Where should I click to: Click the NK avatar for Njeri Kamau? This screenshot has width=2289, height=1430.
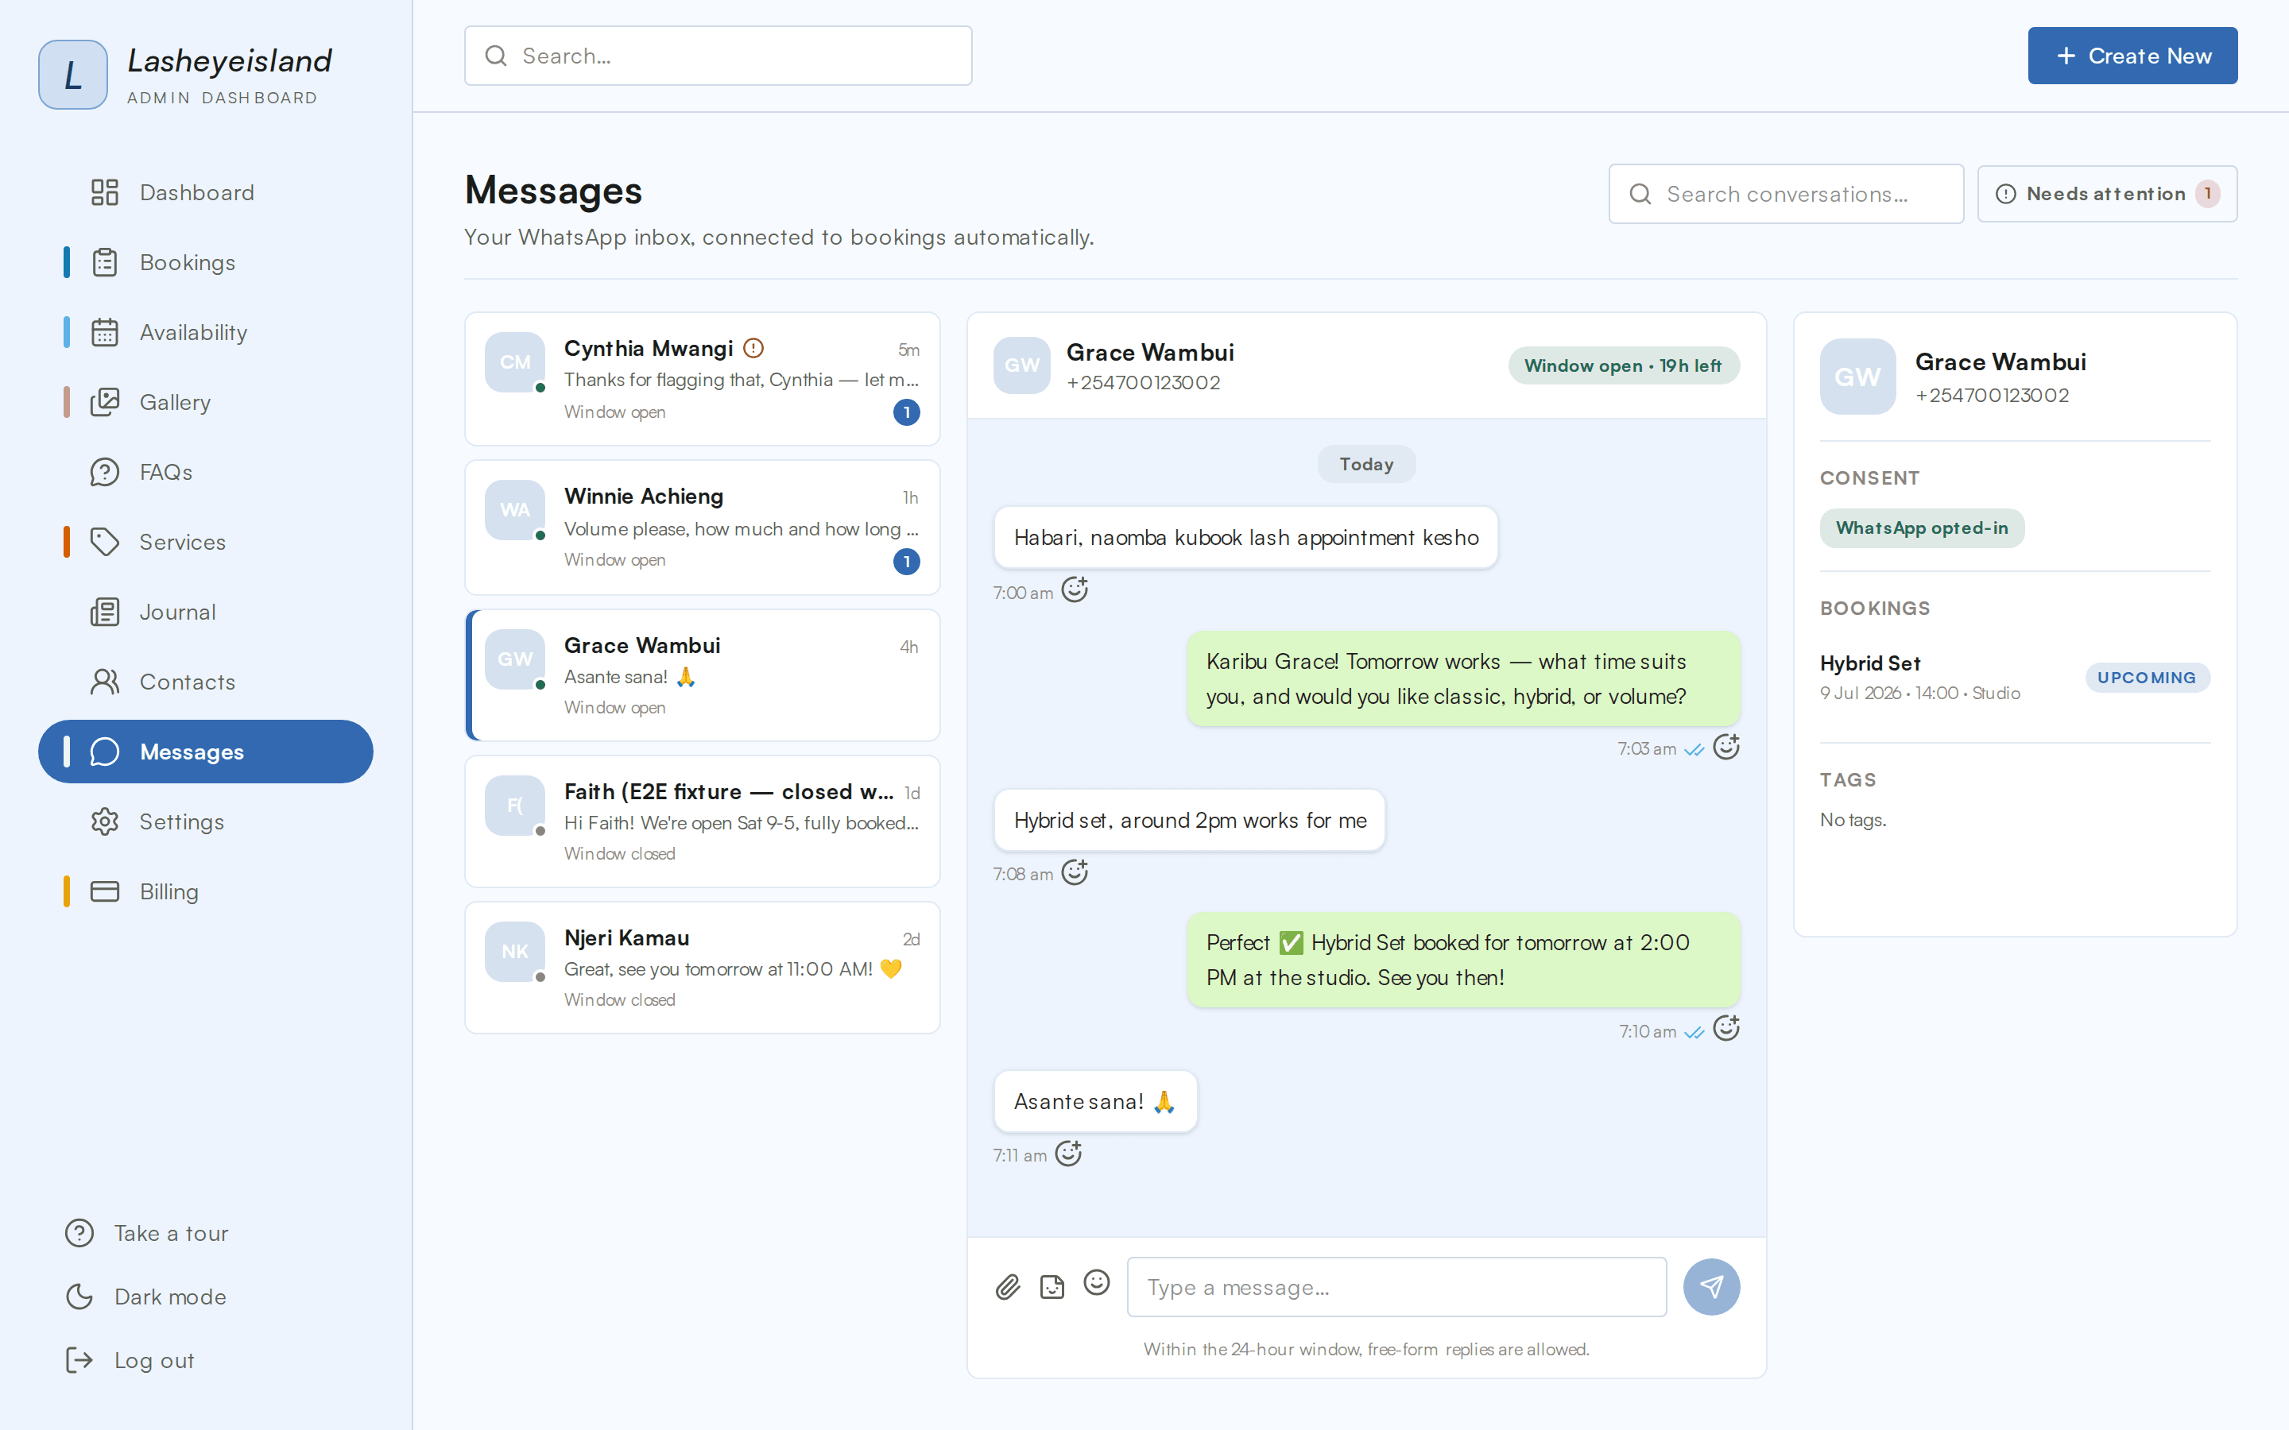(x=514, y=952)
